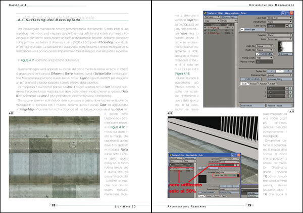This screenshot has width=303, height=213.
Task: Switch to Rotation tab in figure 4.12 editor
Action: coord(264,84)
